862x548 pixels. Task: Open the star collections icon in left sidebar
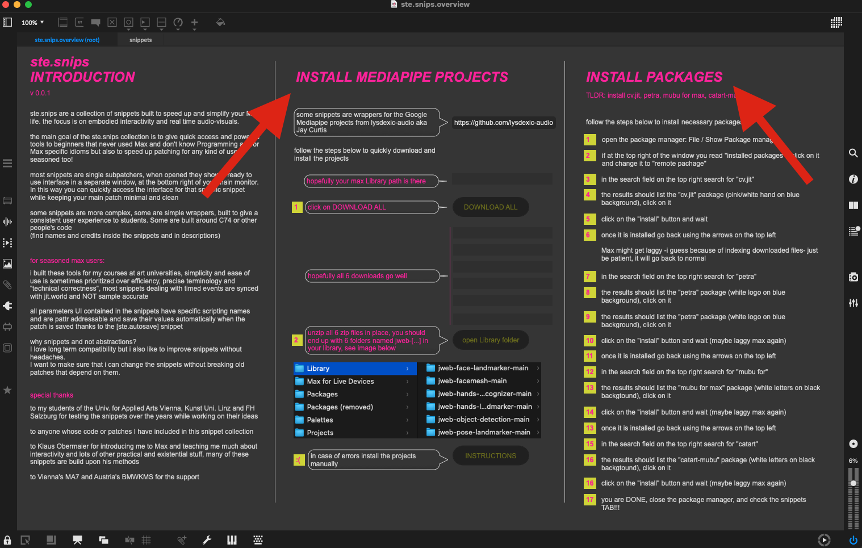(x=7, y=390)
